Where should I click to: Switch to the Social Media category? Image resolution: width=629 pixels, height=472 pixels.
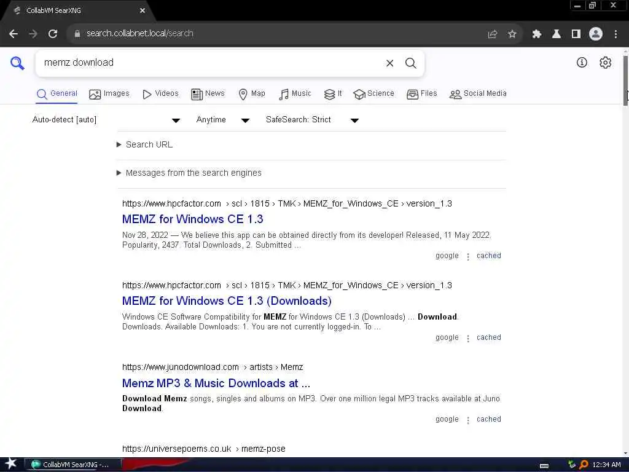coord(478,94)
